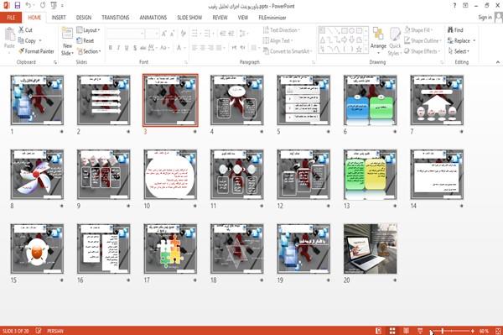Image resolution: width=503 pixels, height=335 pixels.
Task: Click the Paste clipboard icon
Action: (9, 35)
